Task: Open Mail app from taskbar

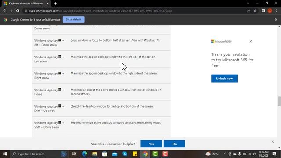Action: (x=115, y=154)
